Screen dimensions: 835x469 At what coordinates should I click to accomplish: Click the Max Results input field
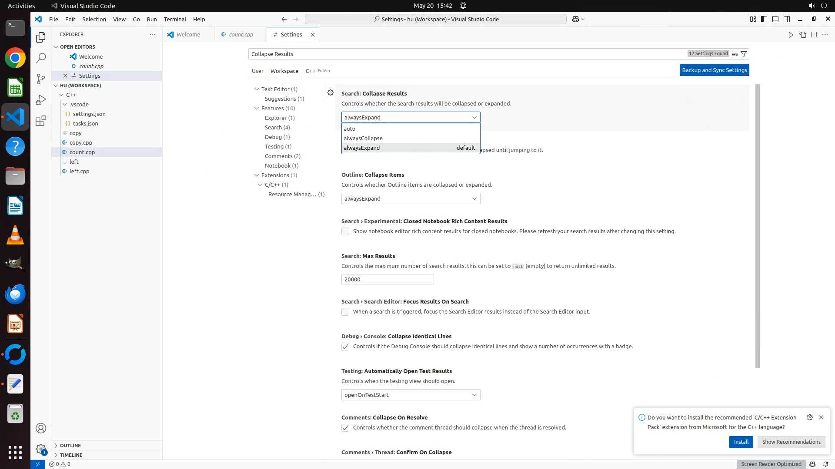point(387,279)
